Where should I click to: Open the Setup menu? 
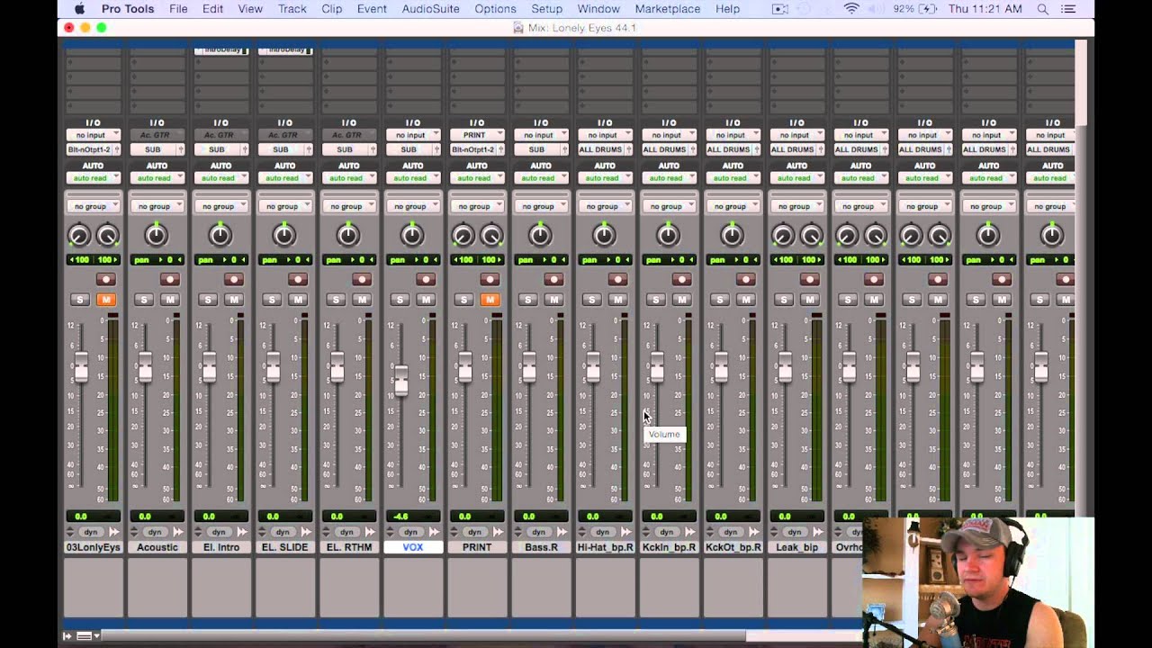point(546,9)
